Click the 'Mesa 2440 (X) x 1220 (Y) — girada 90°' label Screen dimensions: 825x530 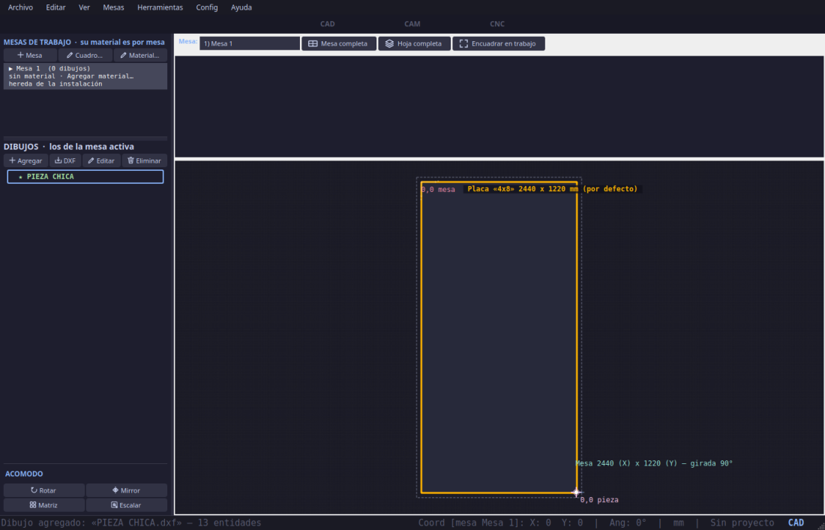tap(654, 463)
